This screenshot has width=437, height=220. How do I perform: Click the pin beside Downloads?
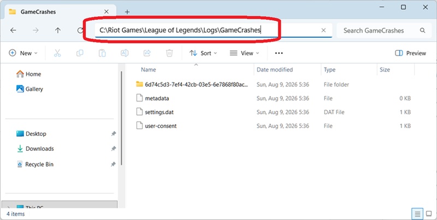[x=114, y=148]
